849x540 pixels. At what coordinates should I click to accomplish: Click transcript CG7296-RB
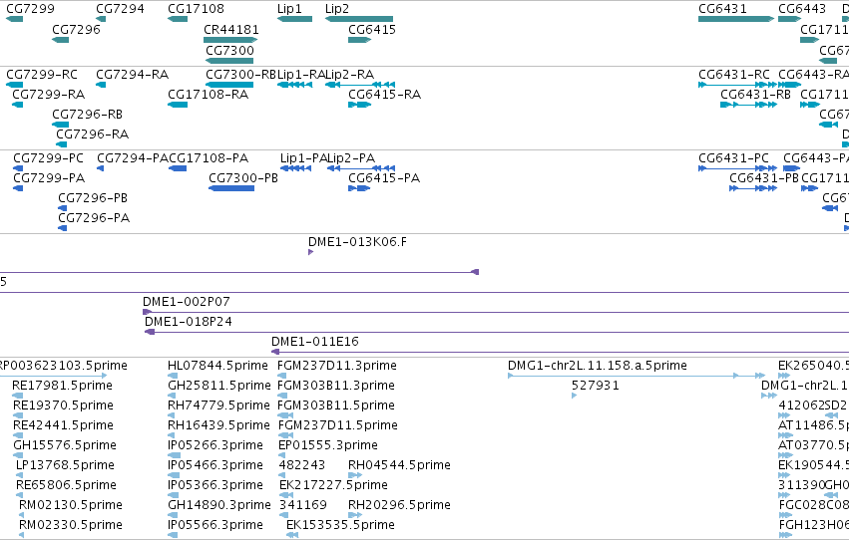60,125
